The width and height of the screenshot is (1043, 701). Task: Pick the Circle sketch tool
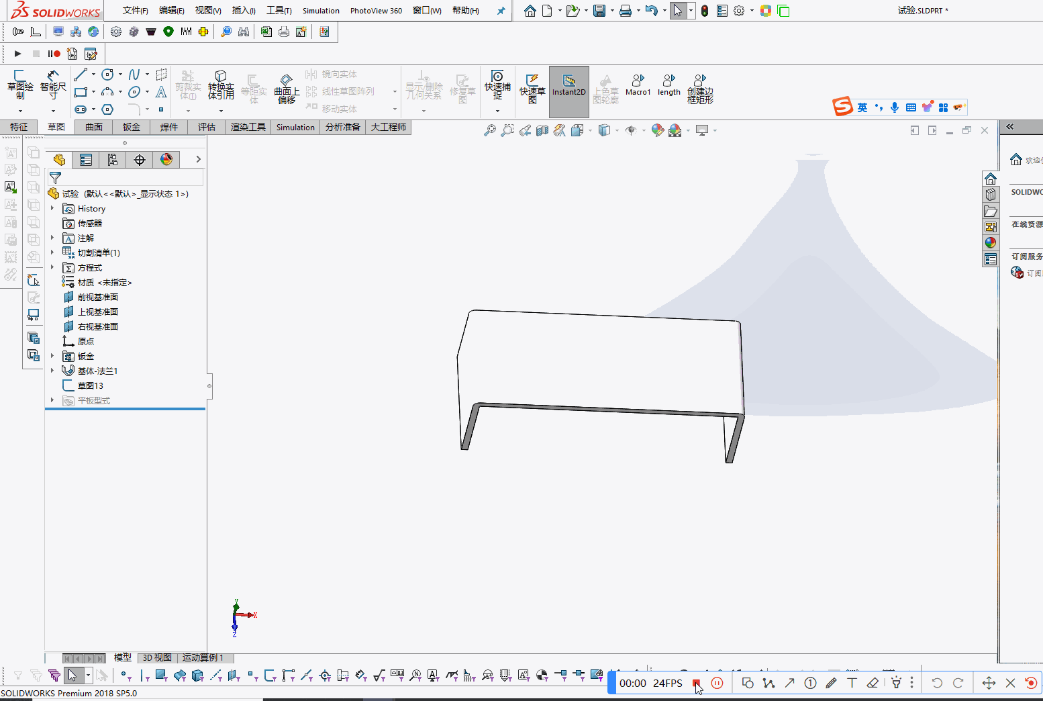107,75
